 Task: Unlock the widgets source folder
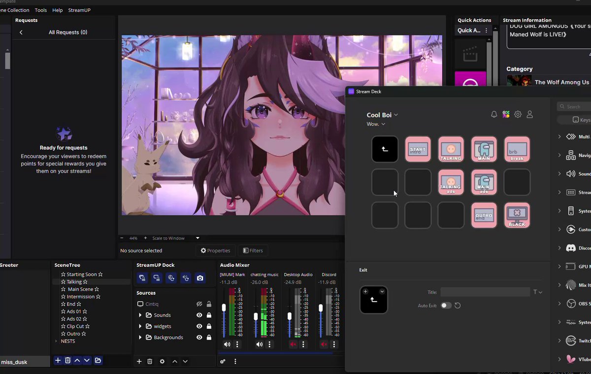[x=209, y=326]
